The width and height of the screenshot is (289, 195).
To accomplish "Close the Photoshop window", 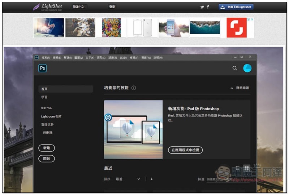I will 250,57.
